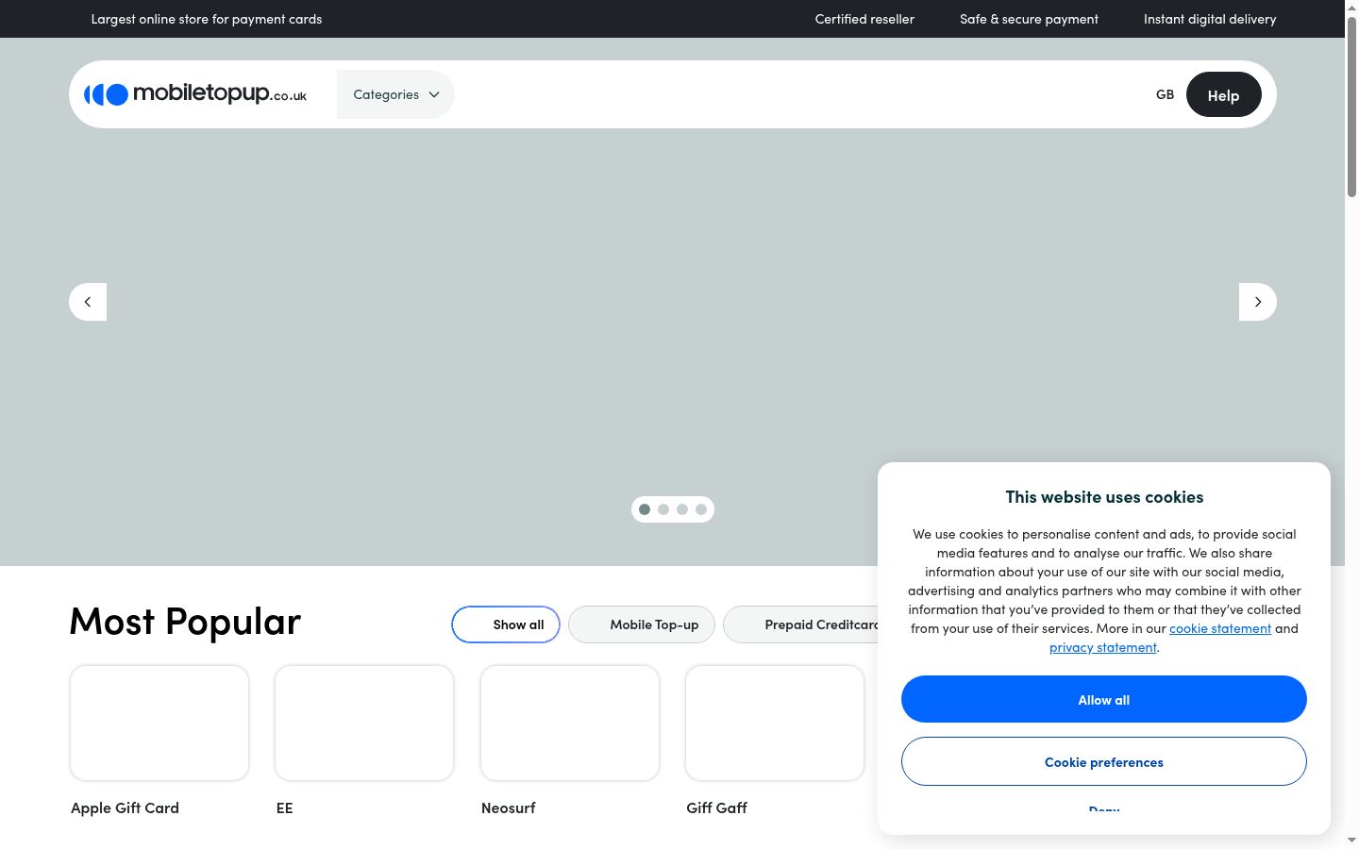1359x849 pixels.
Task: Open the Apple Gift Card product thumbnail
Action: click(x=159, y=723)
